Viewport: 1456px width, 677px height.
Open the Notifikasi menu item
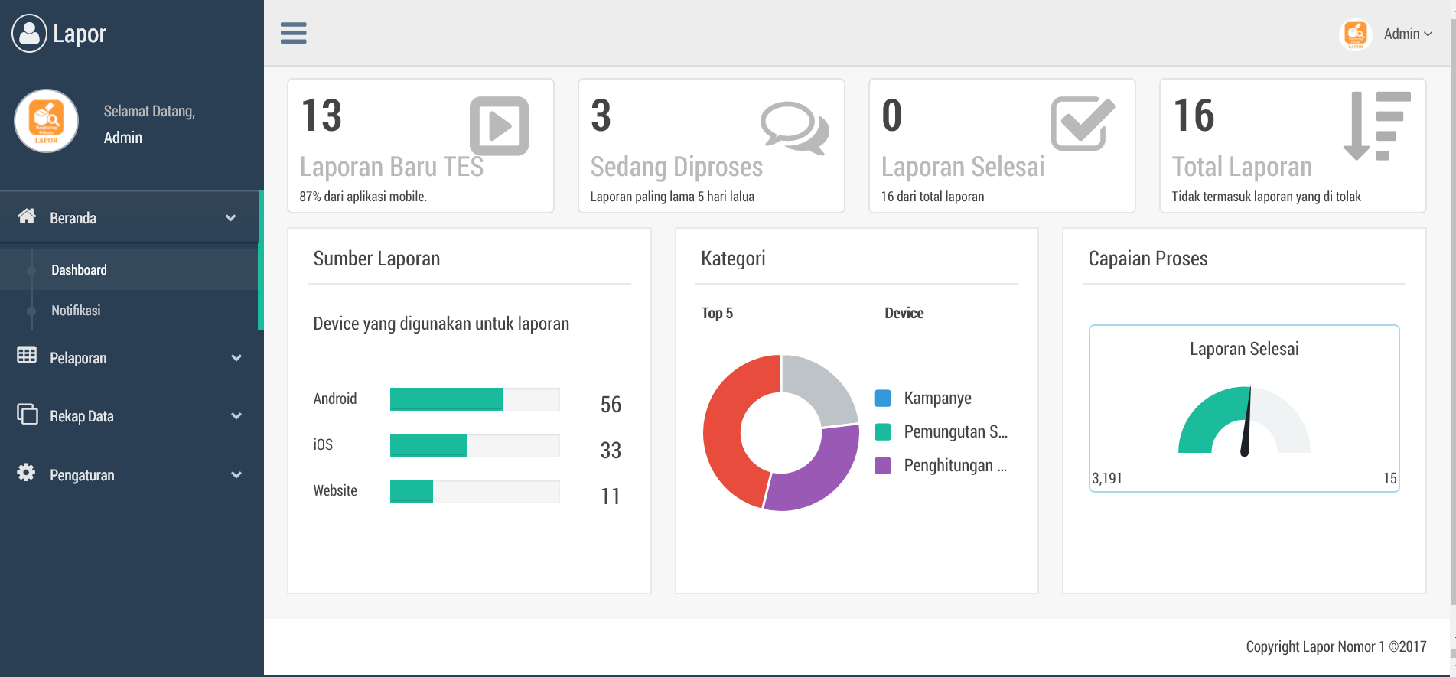pyautogui.click(x=76, y=311)
